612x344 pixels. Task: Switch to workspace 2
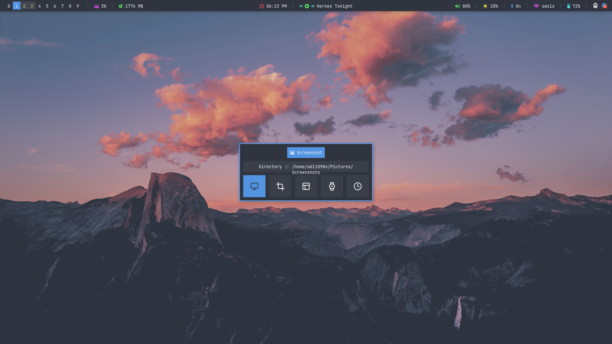pyautogui.click(x=24, y=6)
